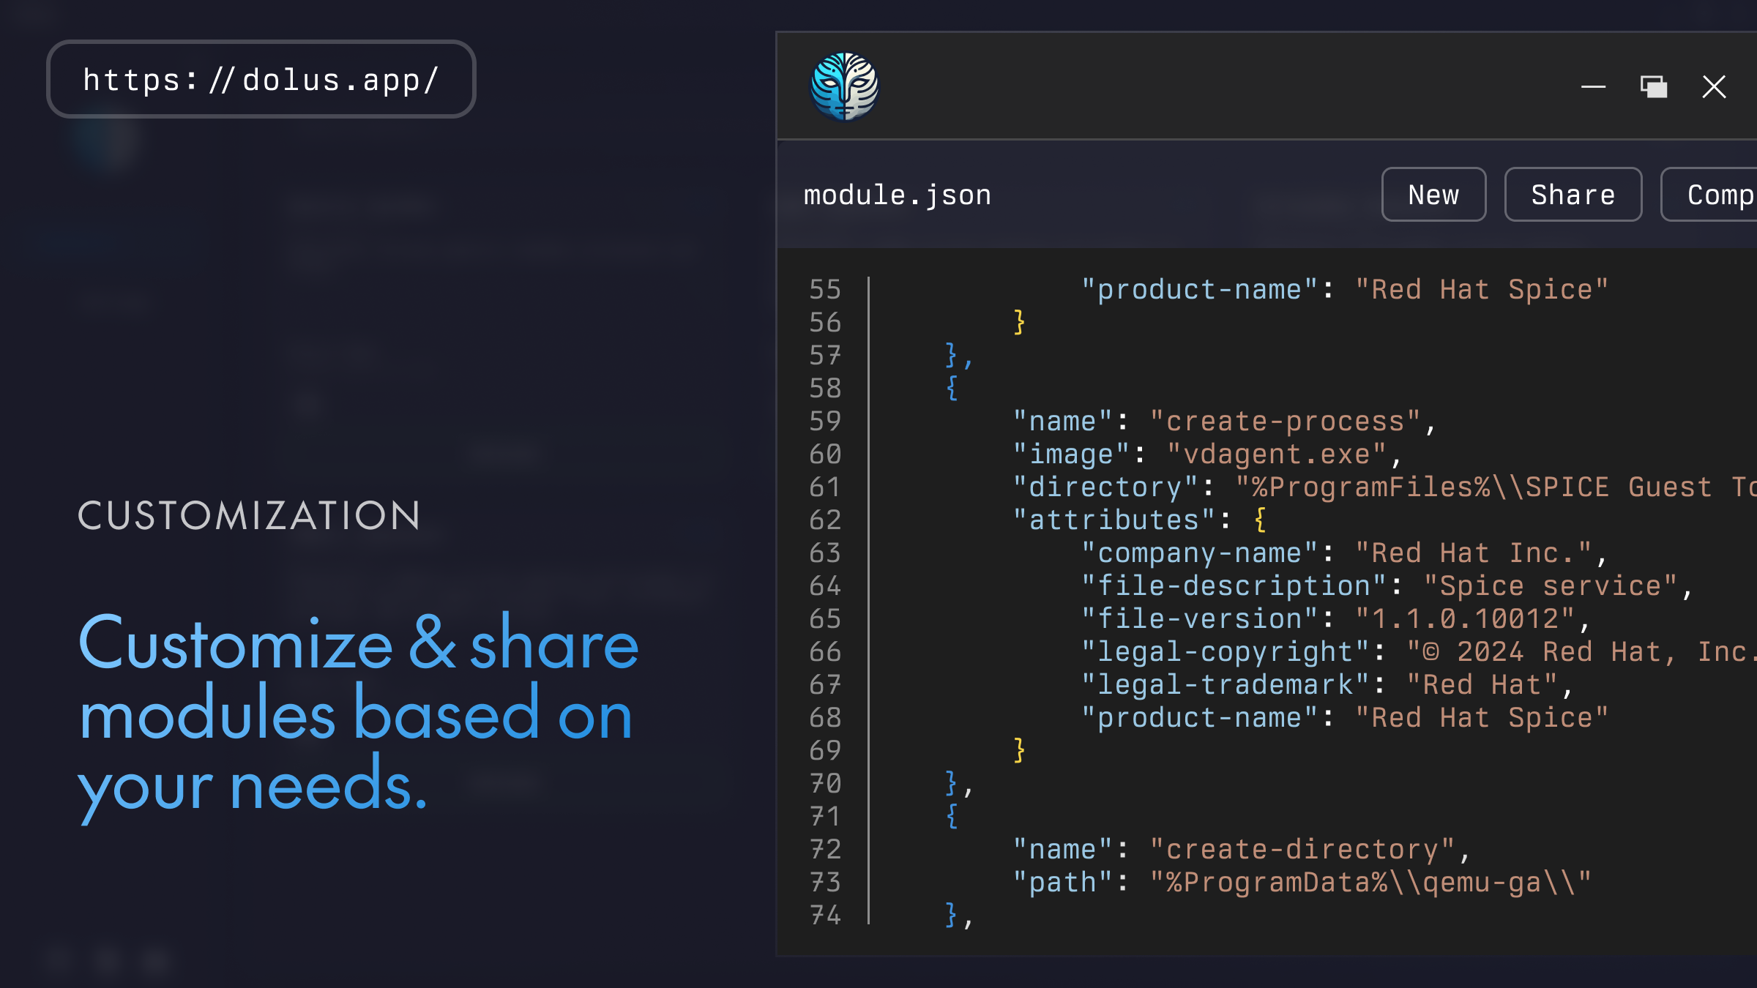Click the opening brace on line 58

[x=952, y=388]
